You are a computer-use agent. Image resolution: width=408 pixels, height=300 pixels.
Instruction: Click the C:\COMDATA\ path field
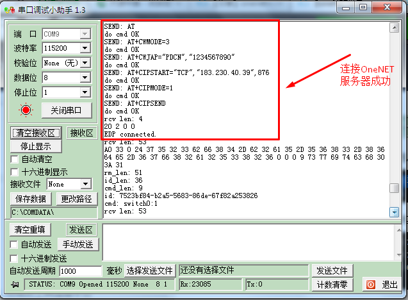click(x=54, y=213)
